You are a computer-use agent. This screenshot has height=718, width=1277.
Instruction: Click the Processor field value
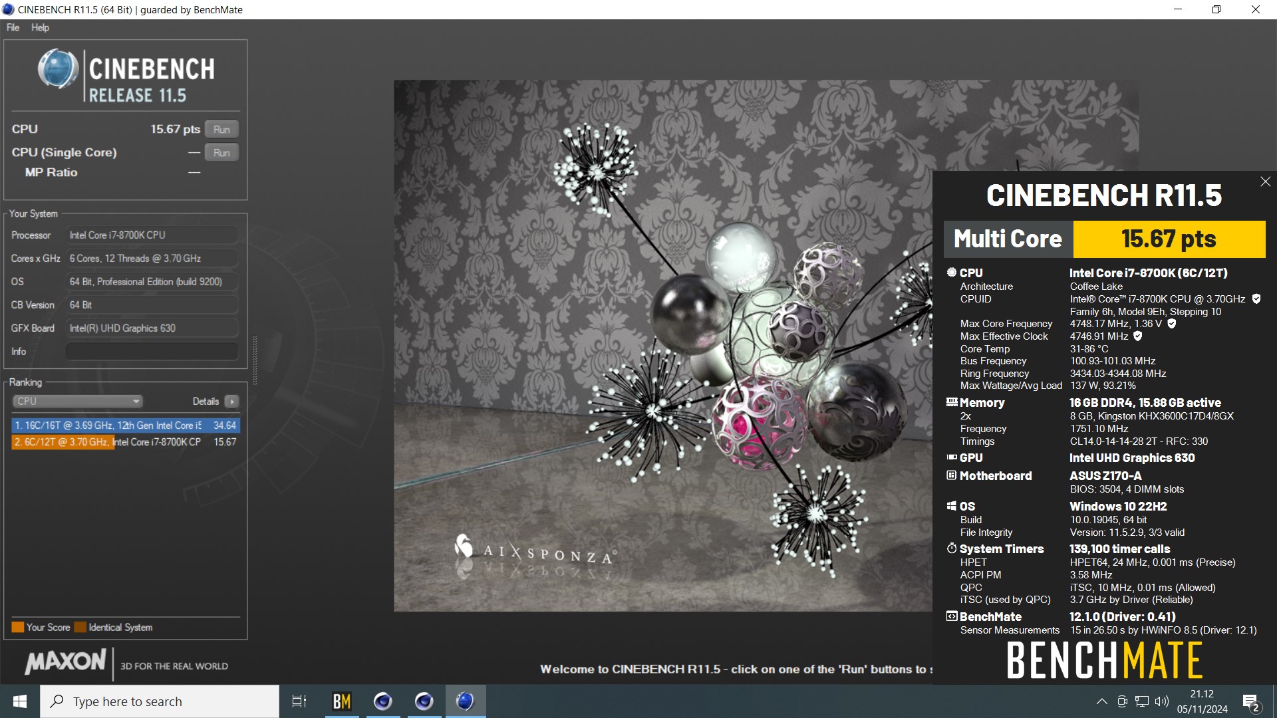[152, 235]
